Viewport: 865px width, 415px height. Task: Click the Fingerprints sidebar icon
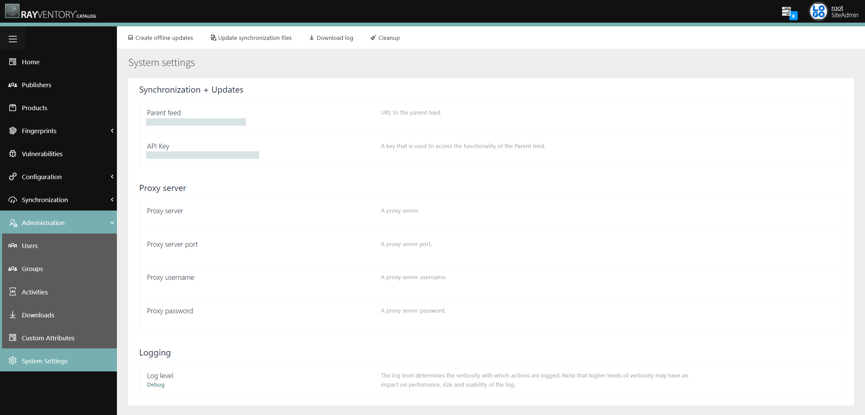click(13, 130)
